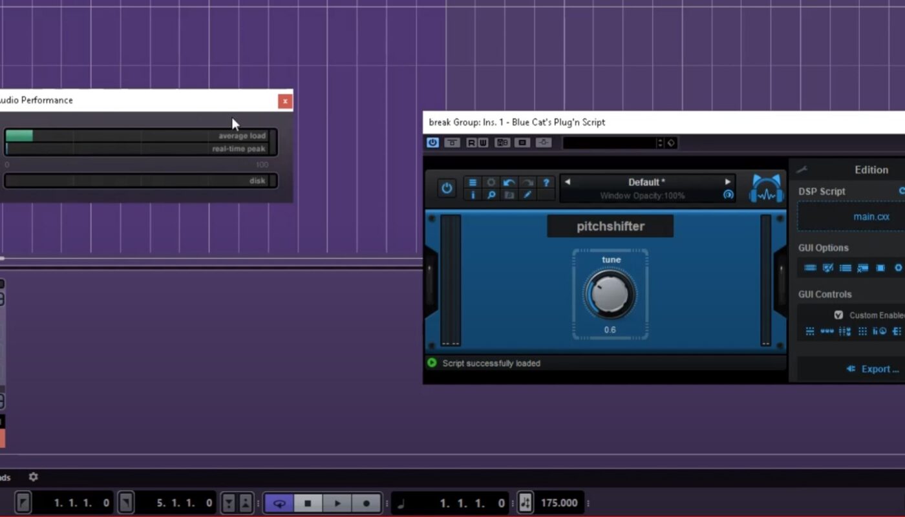This screenshot has height=517, width=905.
Task: Open the plug-in global settings gear icon
Action: (x=491, y=182)
